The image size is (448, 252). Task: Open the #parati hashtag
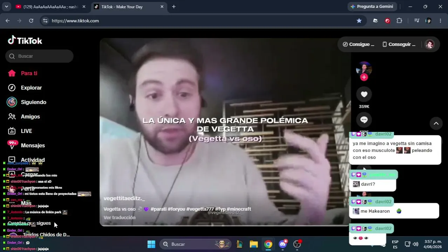[158, 209]
